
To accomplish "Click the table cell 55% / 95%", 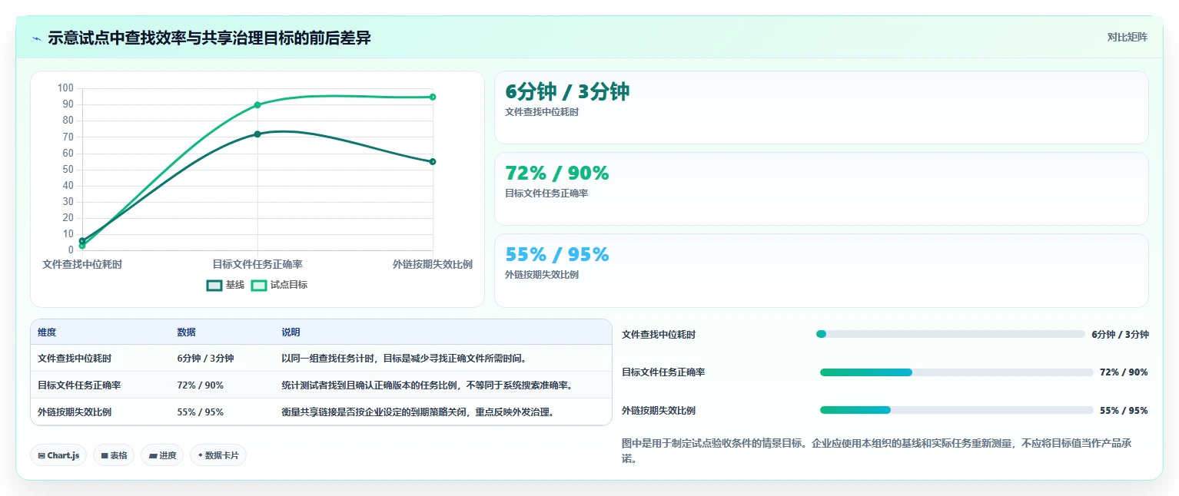I will (x=201, y=412).
